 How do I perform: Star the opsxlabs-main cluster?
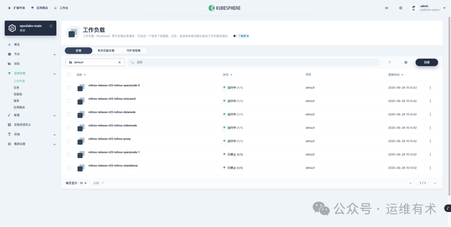tap(51, 26)
